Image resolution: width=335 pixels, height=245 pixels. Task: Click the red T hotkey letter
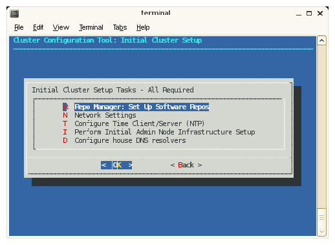[65, 123]
